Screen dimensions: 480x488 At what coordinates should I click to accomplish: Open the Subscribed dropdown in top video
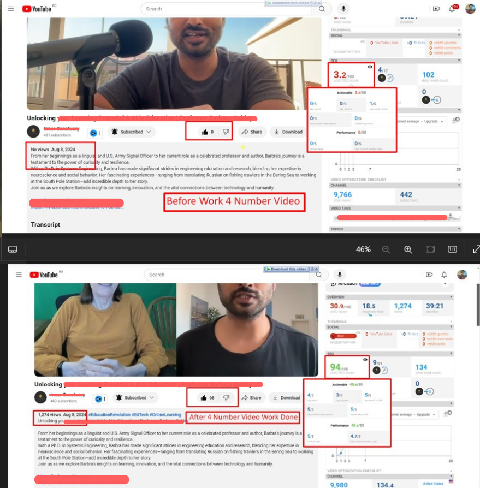pos(131,132)
